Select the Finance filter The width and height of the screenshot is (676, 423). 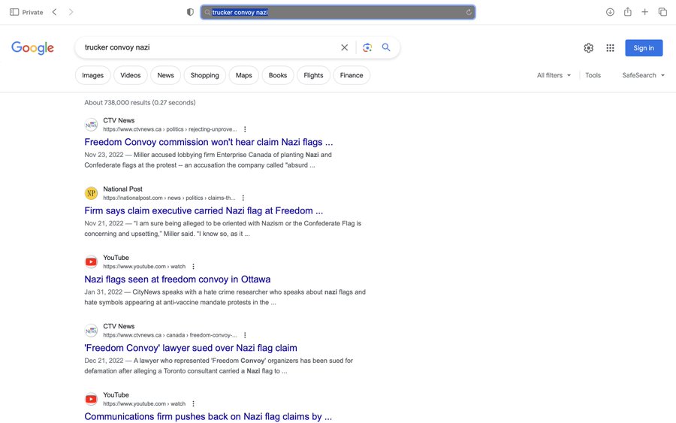point(352,75)
